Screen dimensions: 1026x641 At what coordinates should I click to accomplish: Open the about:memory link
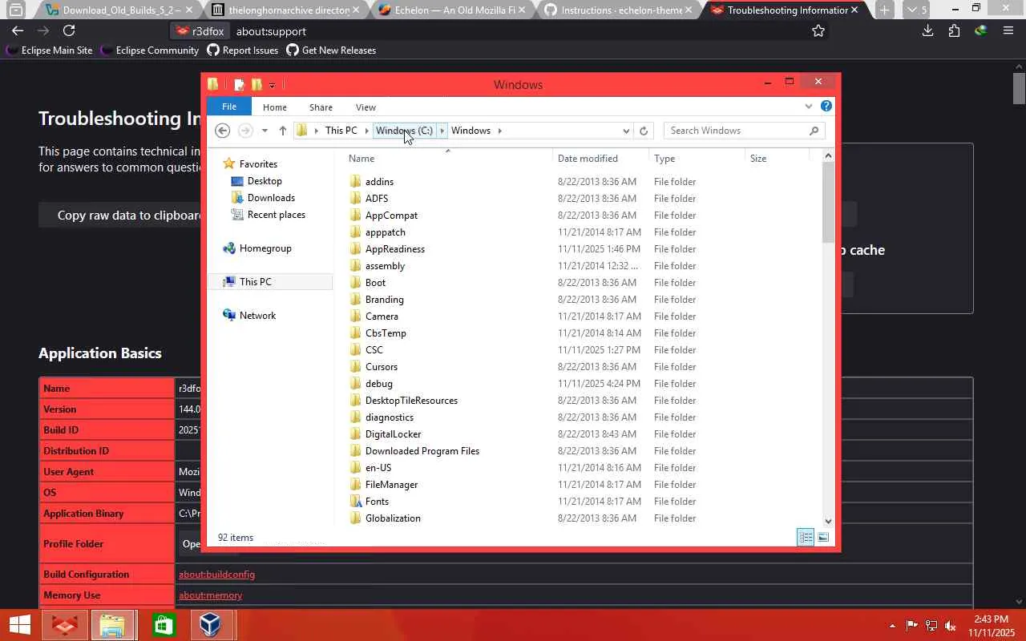click(210, 595)
